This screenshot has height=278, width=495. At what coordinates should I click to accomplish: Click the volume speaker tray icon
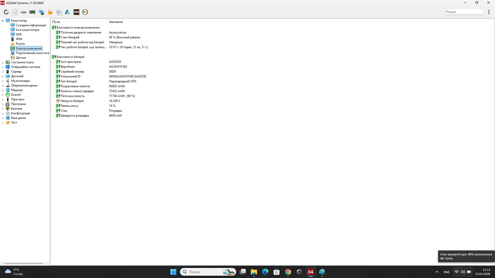[463, 272]
